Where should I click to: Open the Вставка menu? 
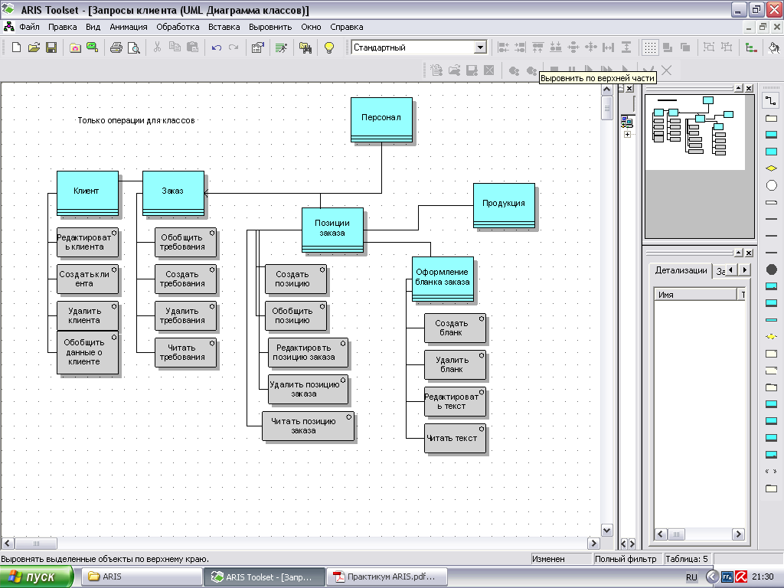pyautogui.click(x=224, y=27)
